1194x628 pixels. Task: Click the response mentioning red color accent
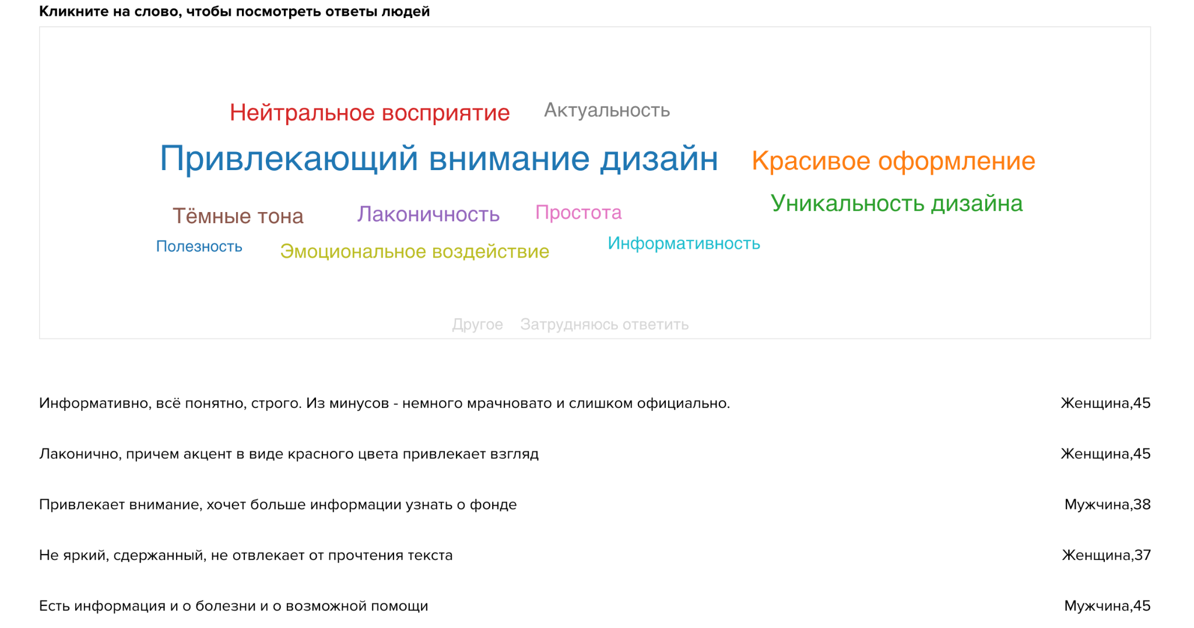289,454
